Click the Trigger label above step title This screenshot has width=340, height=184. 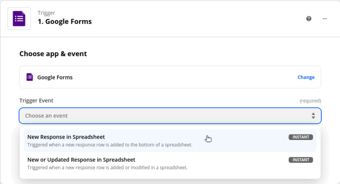coord(47,13)
